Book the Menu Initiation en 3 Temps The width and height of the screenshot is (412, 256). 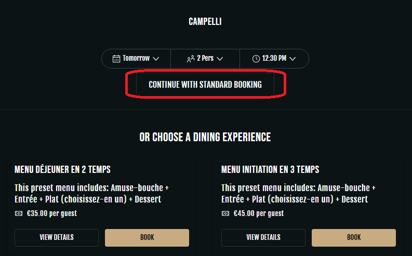[354, 237]
